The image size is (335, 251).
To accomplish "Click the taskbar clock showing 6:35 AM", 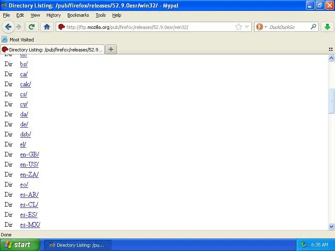I will [320, 245].
